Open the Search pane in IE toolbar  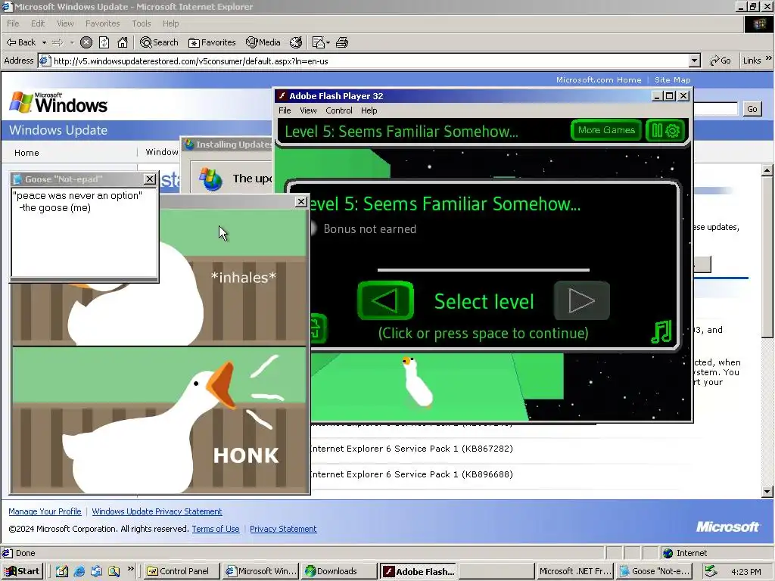159,42
